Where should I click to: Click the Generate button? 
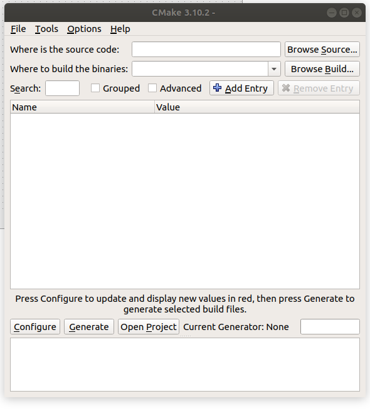(89, 326)
